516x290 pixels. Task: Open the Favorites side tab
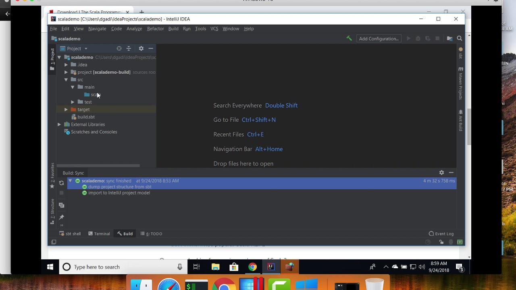click(x=52, y=176)
